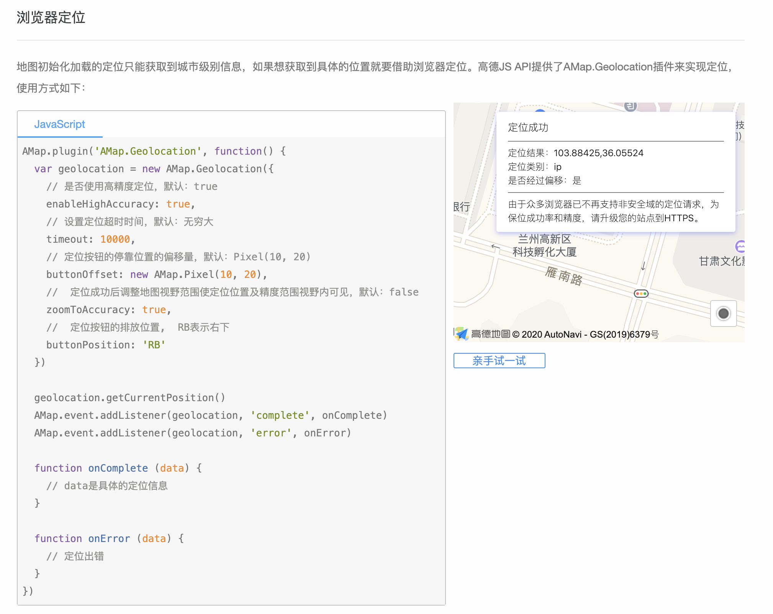Click the enableHighAccuracy code line
The width and height of the screenshot is (773, 614).
click(121, 204)
